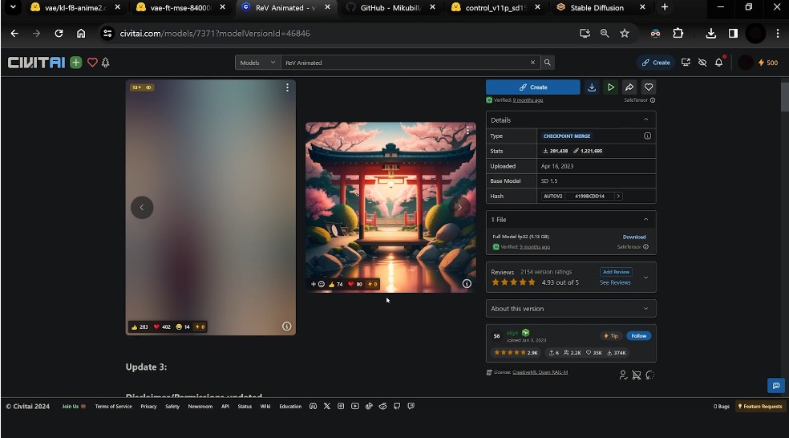Go to previous gallery image arrow
789x438 pixels.
click(x=142, y=208)
